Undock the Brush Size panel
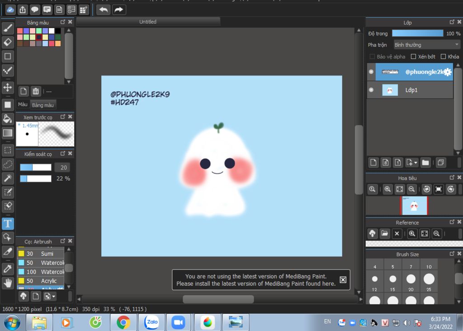Viewport: 463px width, 331px height. tap(452, 254)
